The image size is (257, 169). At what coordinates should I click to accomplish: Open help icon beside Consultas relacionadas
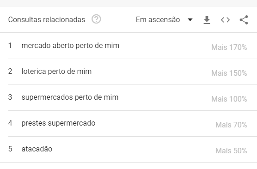click(x=96, y=19)
